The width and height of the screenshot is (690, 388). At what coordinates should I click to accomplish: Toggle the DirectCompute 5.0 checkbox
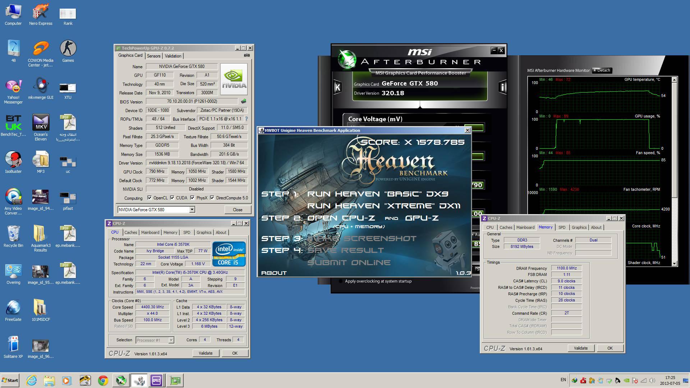coord(212,198)
